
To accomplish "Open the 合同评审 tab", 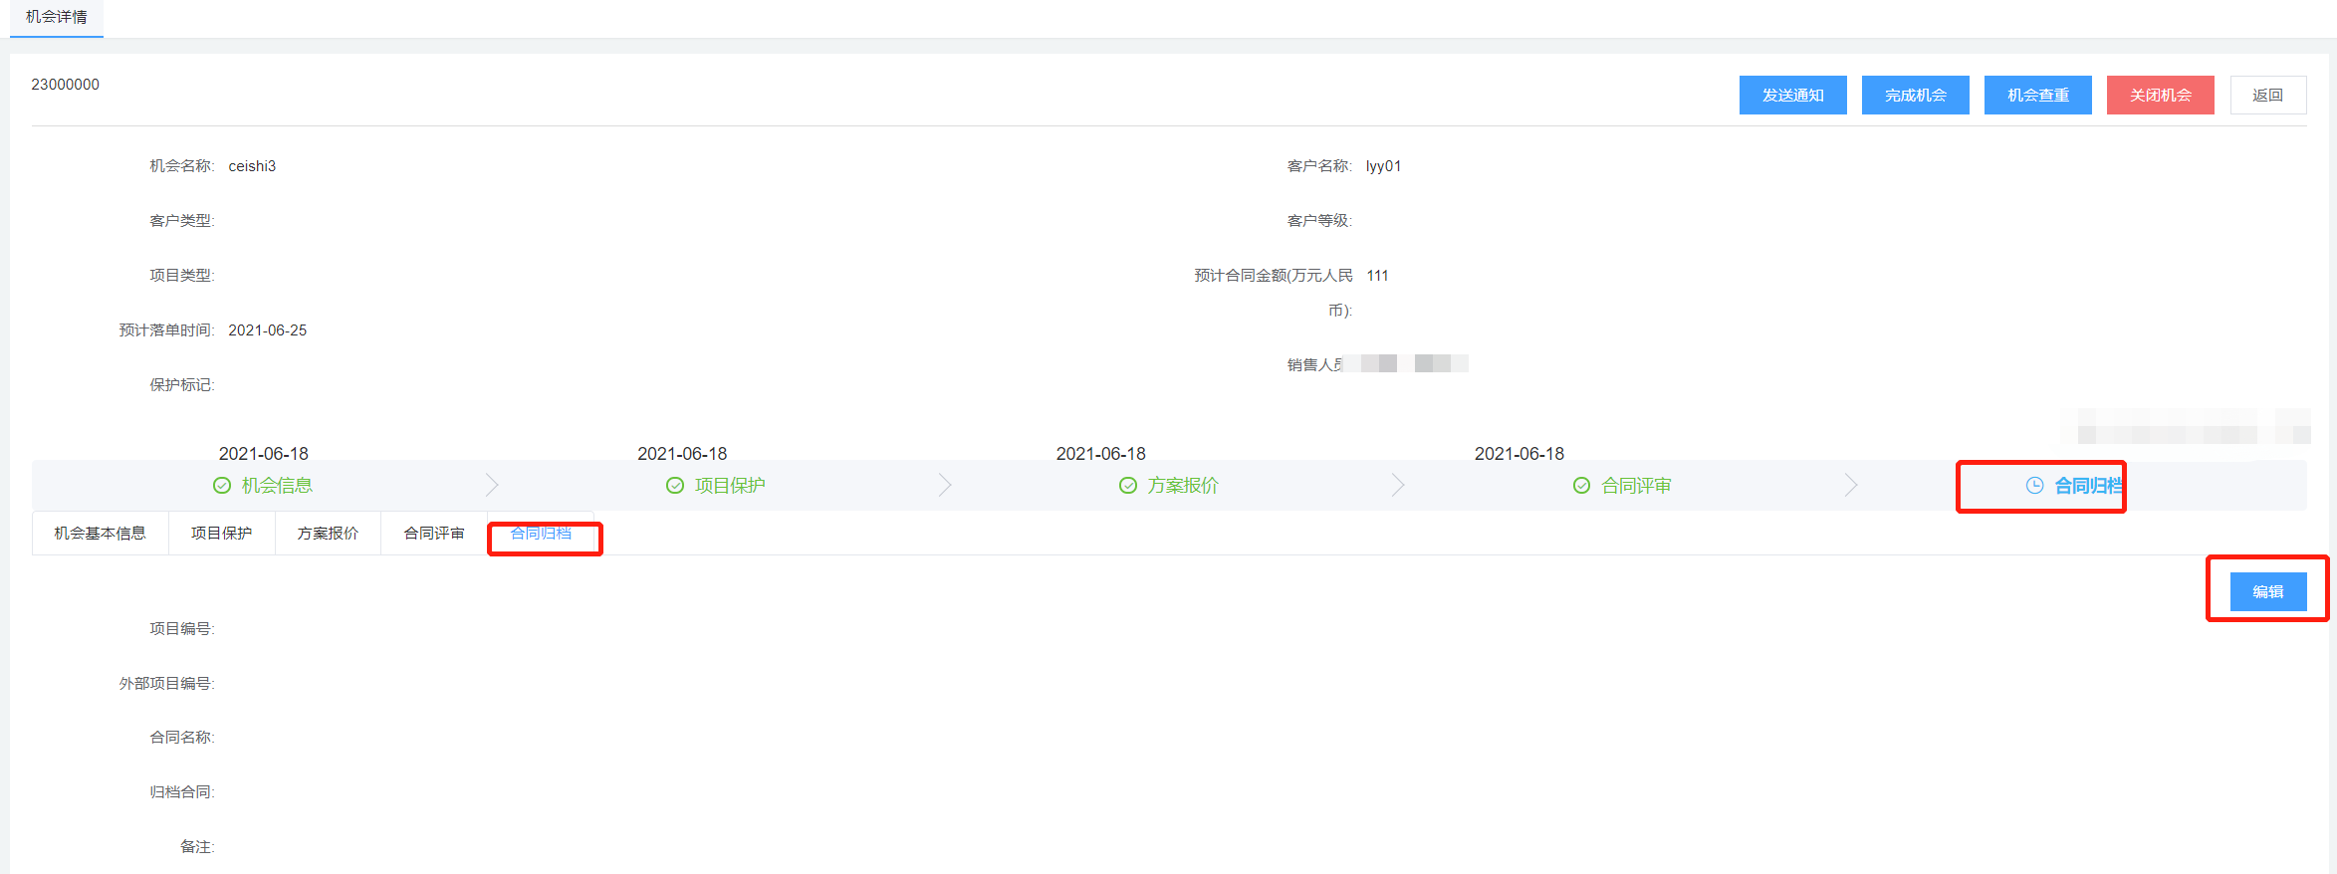I will point(434,534).
